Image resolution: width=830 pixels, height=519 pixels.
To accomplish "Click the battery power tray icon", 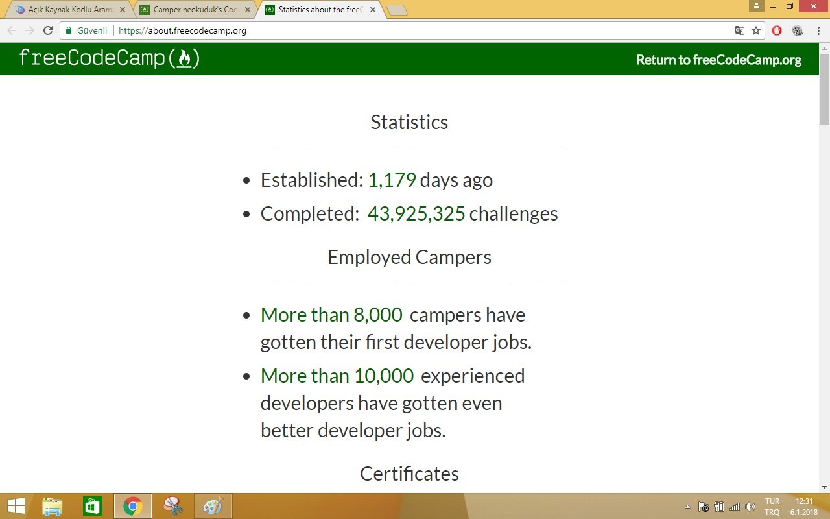I will pyautogui.click(x=719, y=507).
